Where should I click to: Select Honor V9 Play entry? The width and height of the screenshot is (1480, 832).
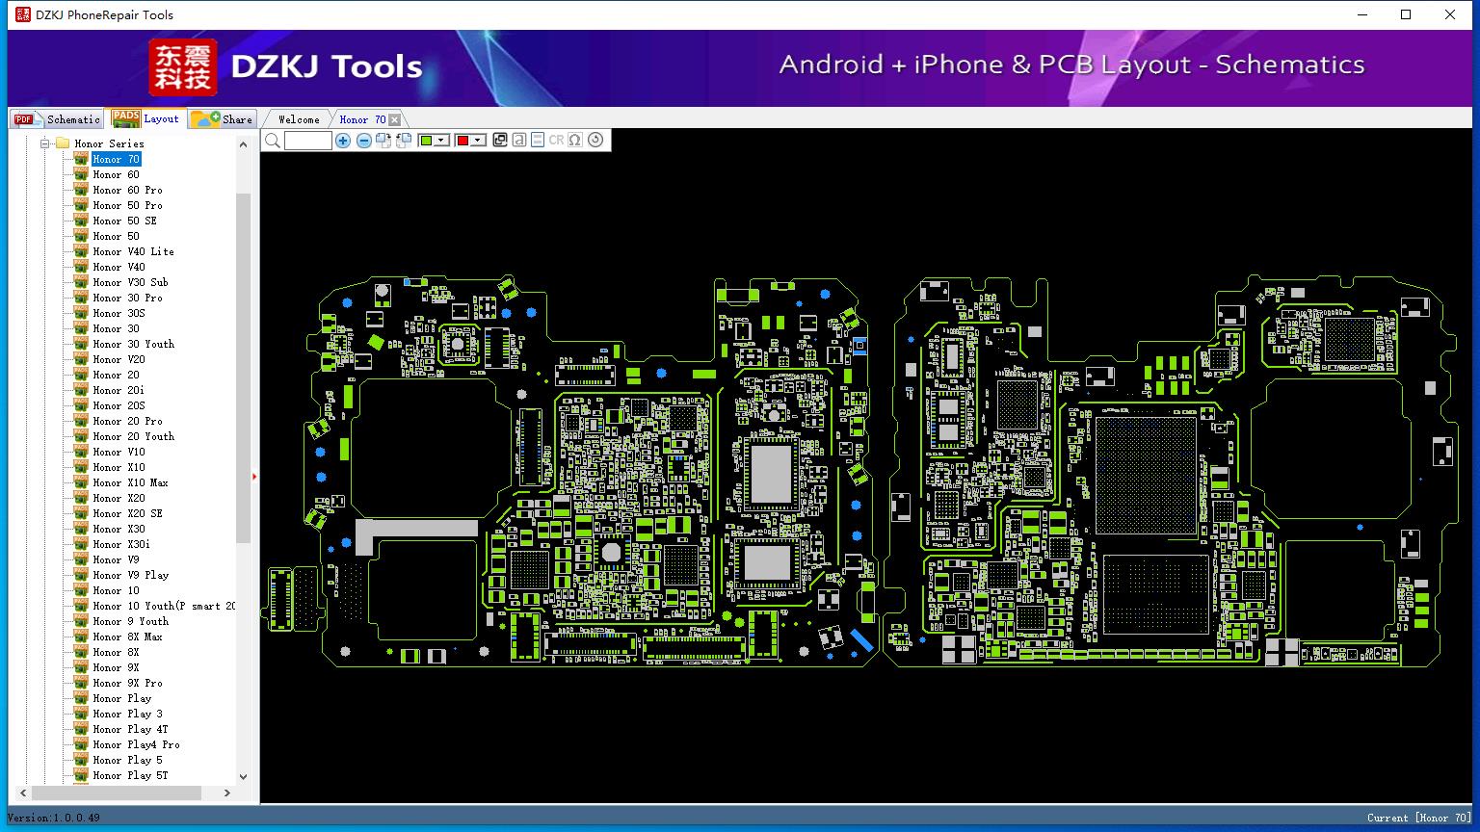point(130,575)
